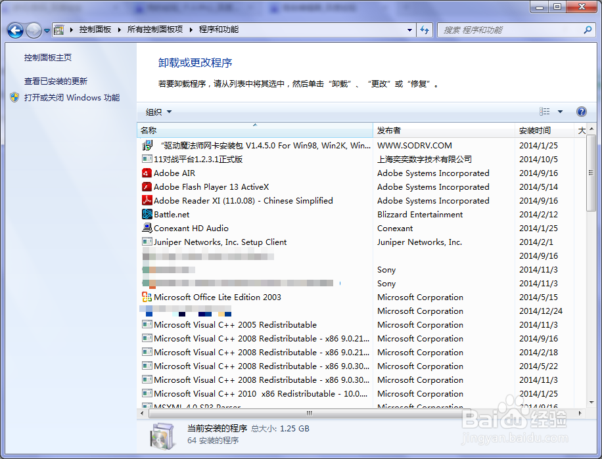Sort by the 名称 column header
602x459 pixels.
click(x=255, y=131)
